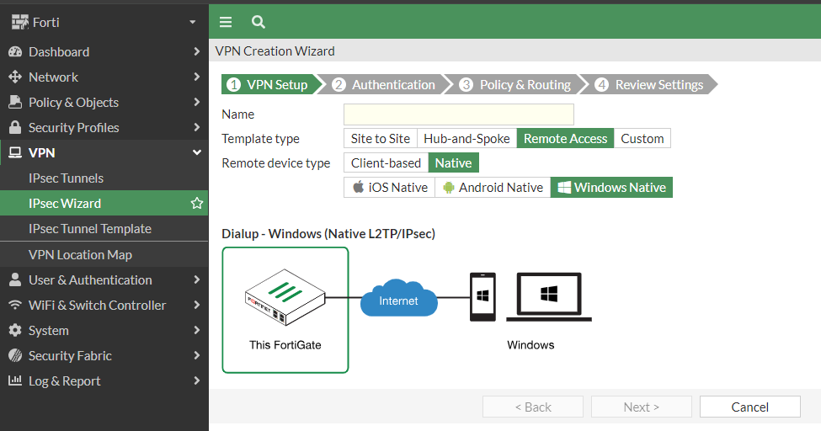The image size is (821, 431).
Task: Click the "Remote device type" label
Action: click(276, 162)
